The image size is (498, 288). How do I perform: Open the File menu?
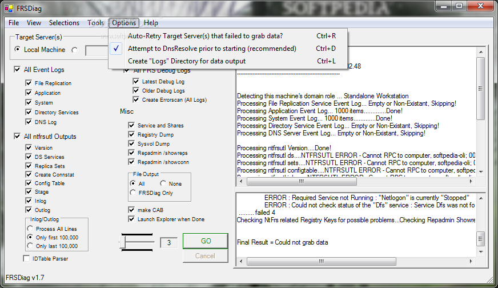14,23
